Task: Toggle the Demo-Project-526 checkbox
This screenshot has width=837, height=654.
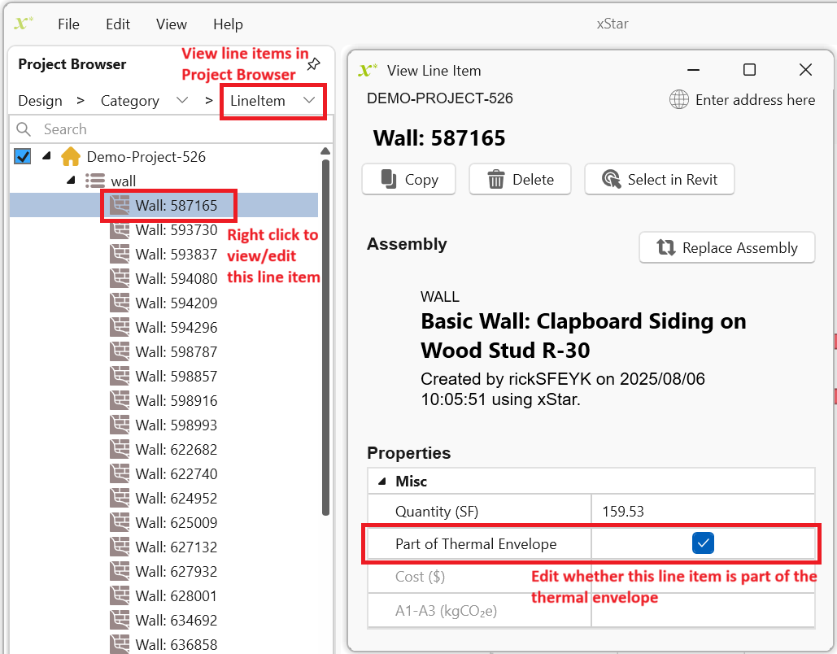Action: click(23, 156)
